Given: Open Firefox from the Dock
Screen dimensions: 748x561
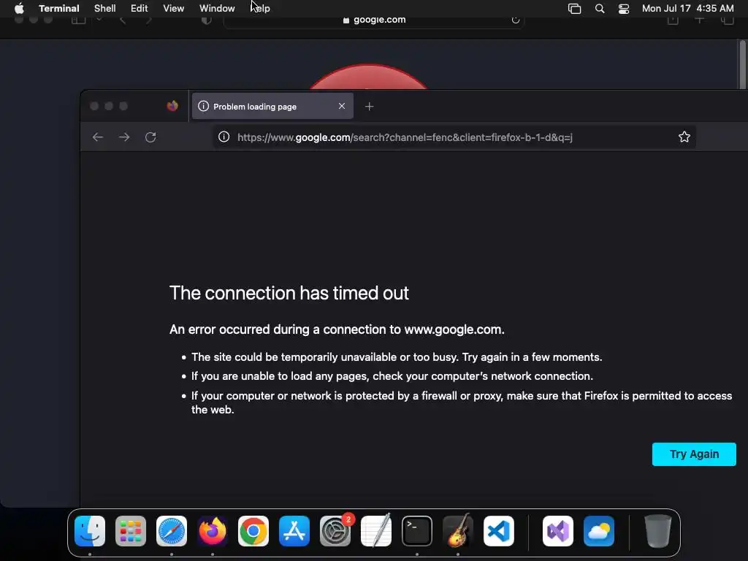Looking at the screenshot, I should 213,531.
